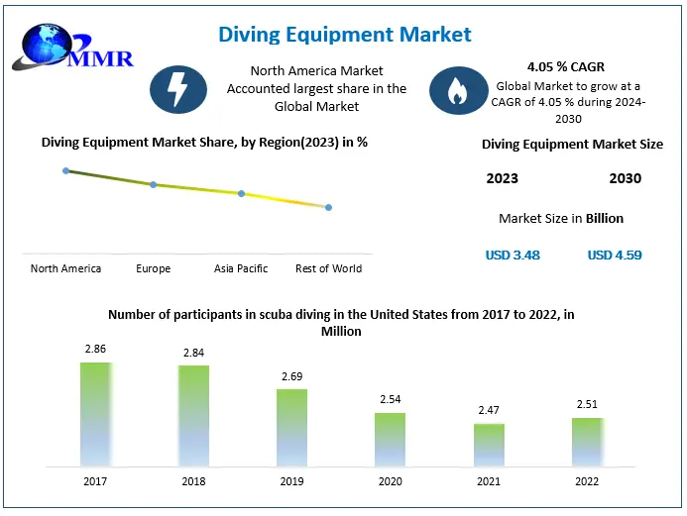Click the 2020 bar showing 2.54
Screen dimensions: 687x516
point(390,439)
